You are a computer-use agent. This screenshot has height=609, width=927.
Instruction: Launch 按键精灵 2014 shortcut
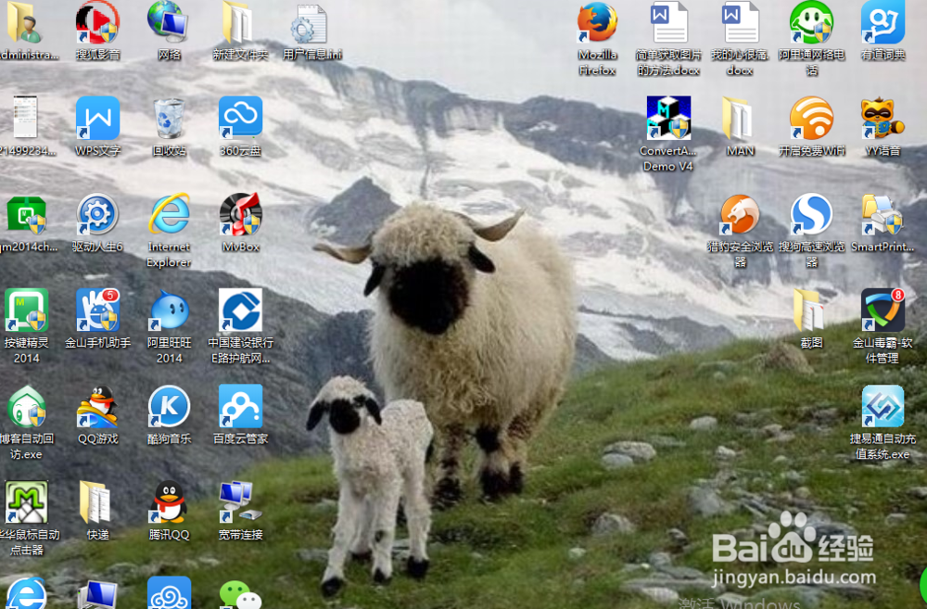27,311
